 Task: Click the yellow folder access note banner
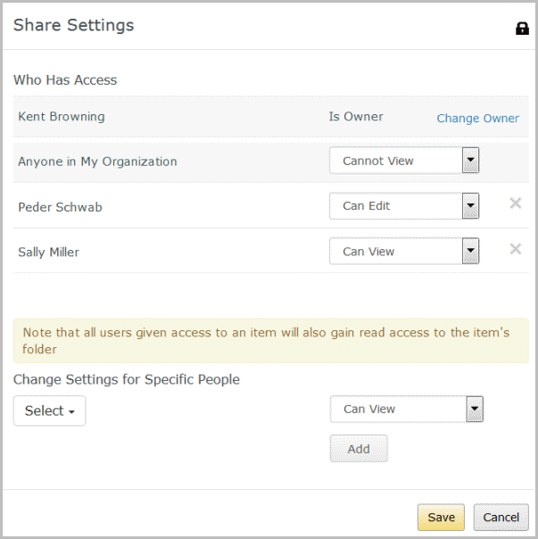point(271,341)
